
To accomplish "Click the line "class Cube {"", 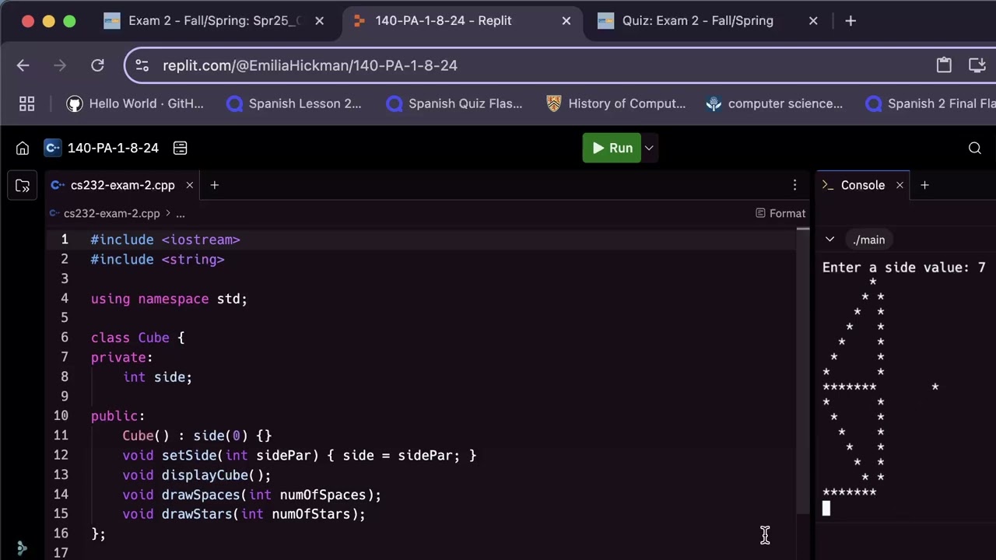I will (x=138, y=338).
